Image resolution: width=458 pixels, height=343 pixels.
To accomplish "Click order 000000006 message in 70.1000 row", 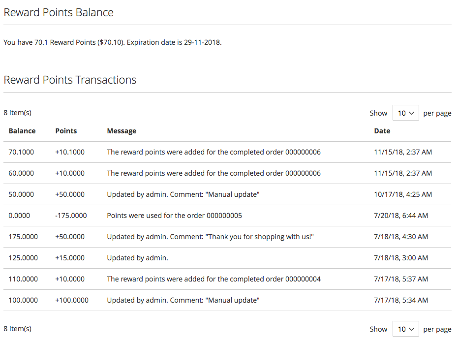I will coord(214,152).
